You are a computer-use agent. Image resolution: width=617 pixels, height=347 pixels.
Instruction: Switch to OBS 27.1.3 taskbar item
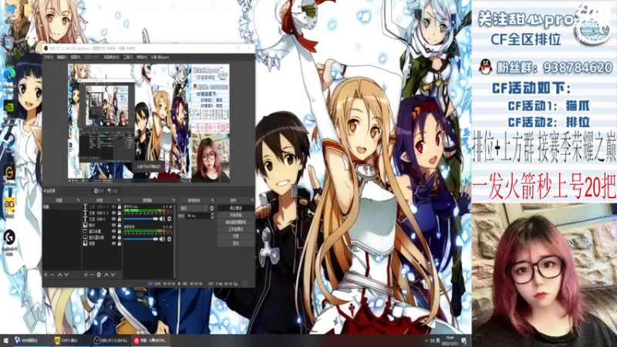(111, 340)
